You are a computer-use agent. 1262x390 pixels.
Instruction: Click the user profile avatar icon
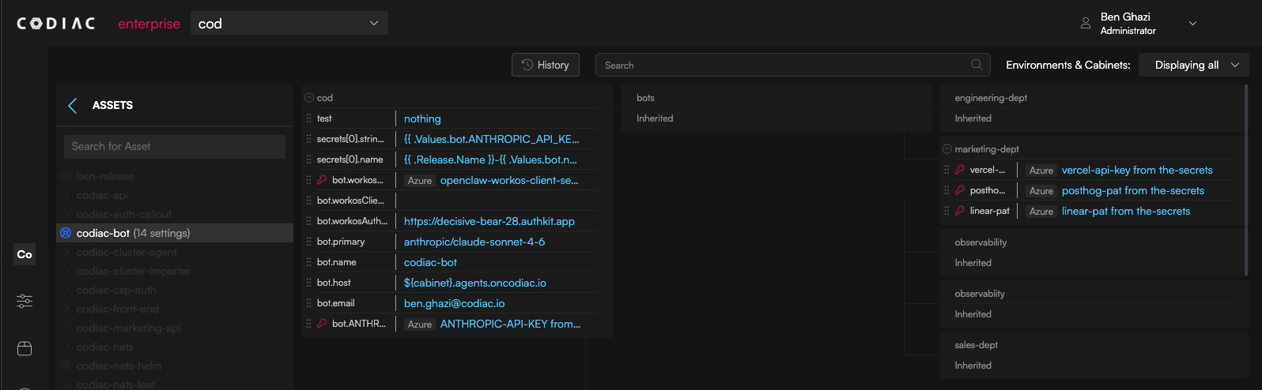click(1086, 24)
